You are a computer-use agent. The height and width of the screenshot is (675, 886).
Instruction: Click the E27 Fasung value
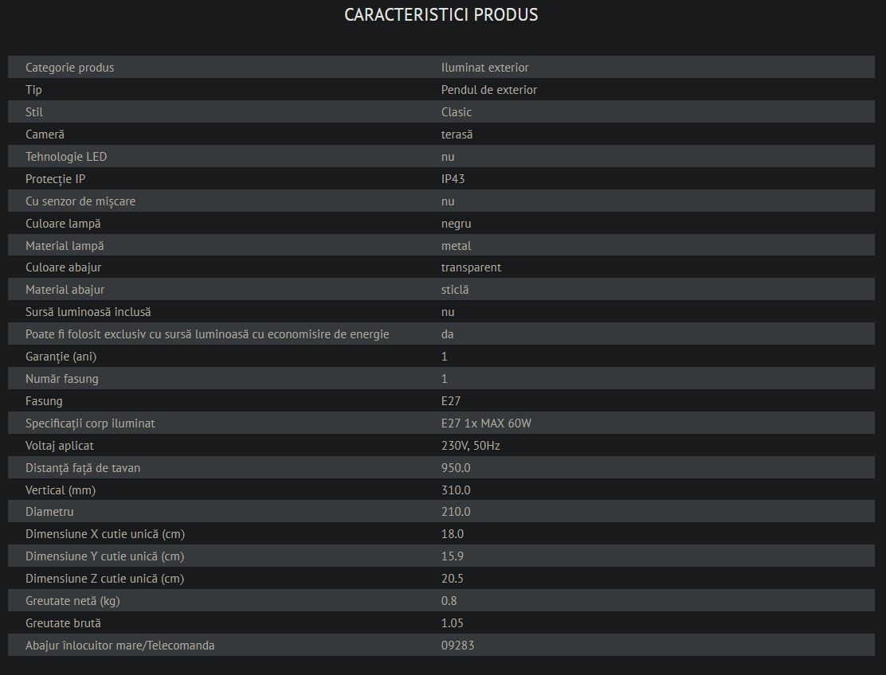pos(450,401)
